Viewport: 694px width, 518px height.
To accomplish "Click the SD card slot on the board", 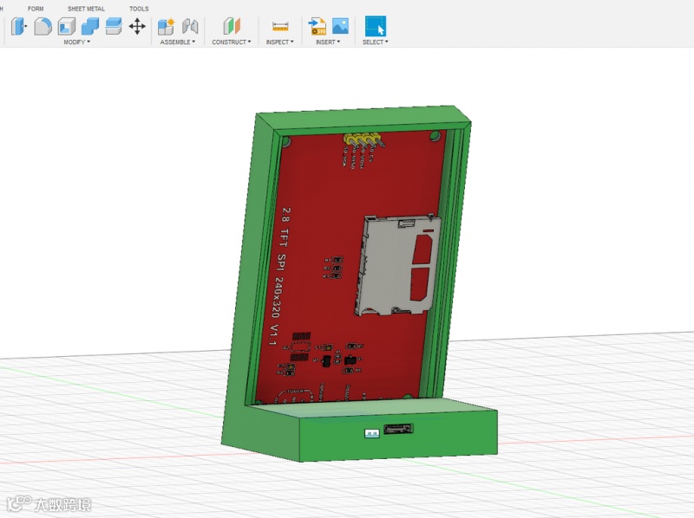I will 397,265.
